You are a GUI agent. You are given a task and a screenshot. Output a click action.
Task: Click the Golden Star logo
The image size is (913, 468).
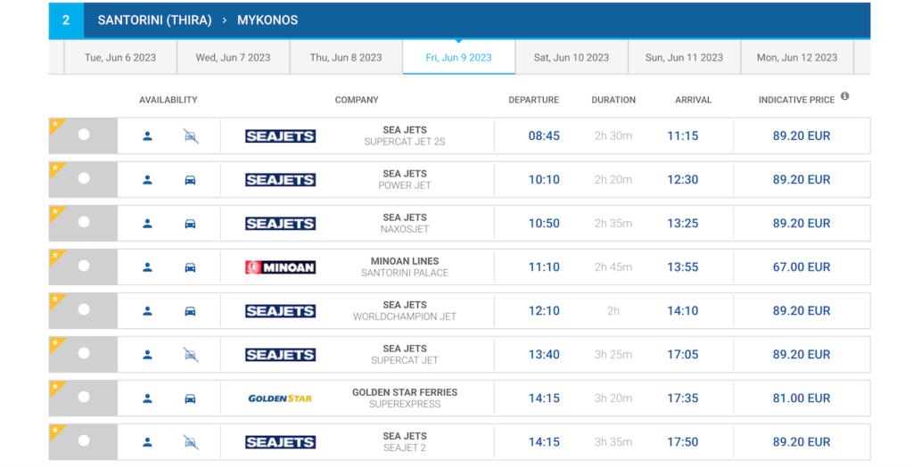tap(280, 398)
